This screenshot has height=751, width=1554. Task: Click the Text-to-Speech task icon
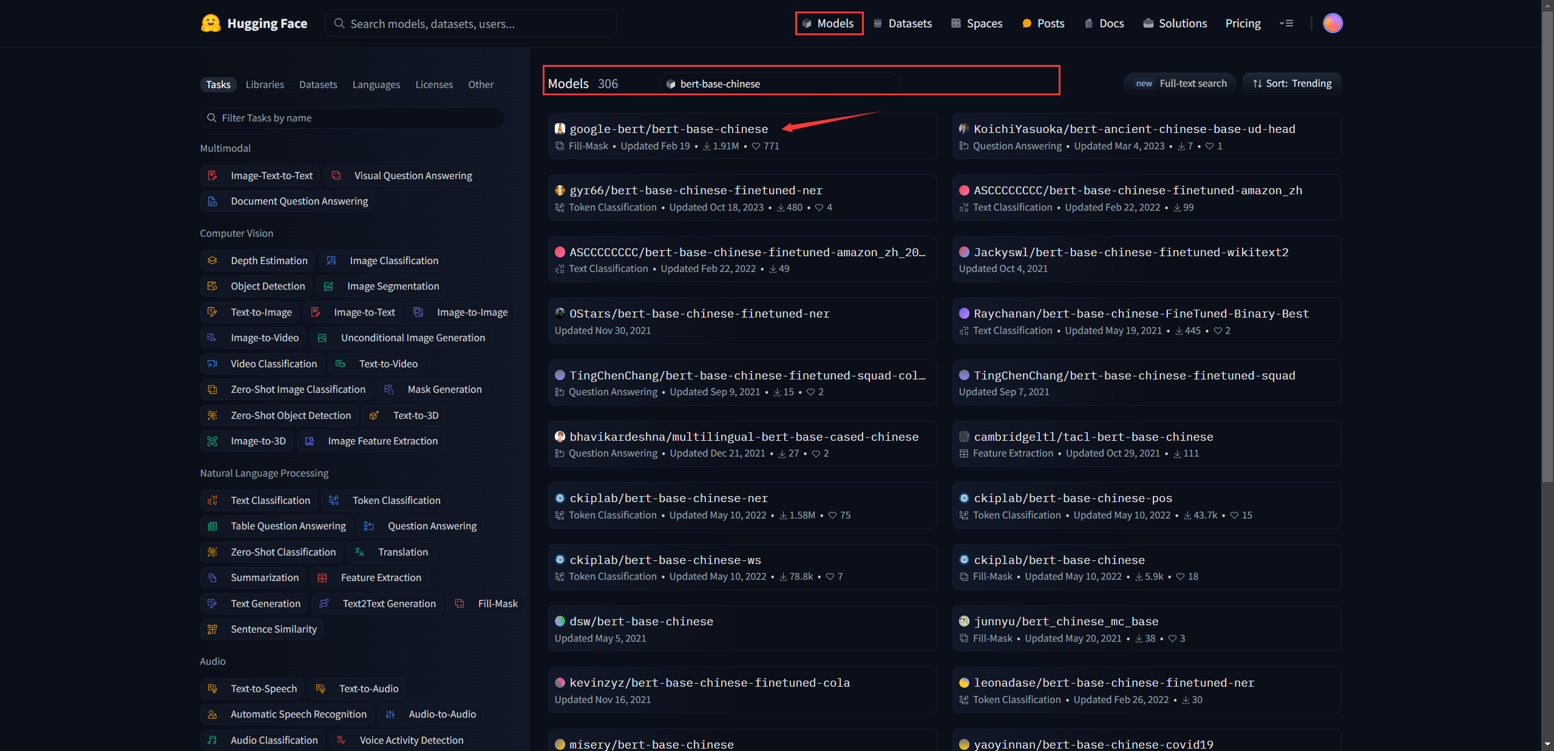(x=212, y=688)
